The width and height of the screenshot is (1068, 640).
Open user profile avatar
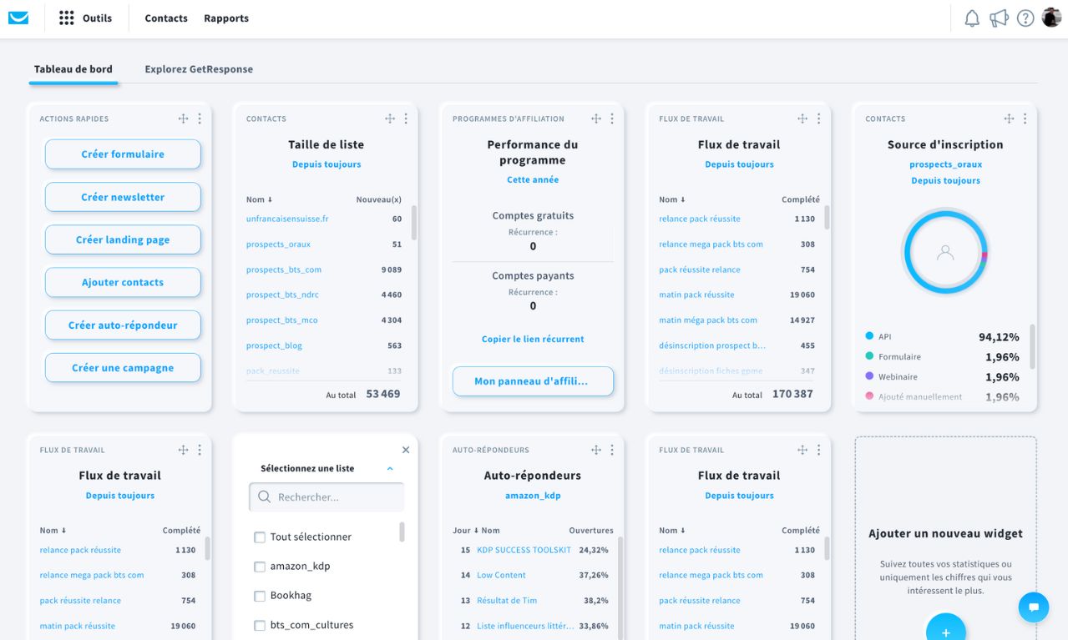click(1051, 18)
